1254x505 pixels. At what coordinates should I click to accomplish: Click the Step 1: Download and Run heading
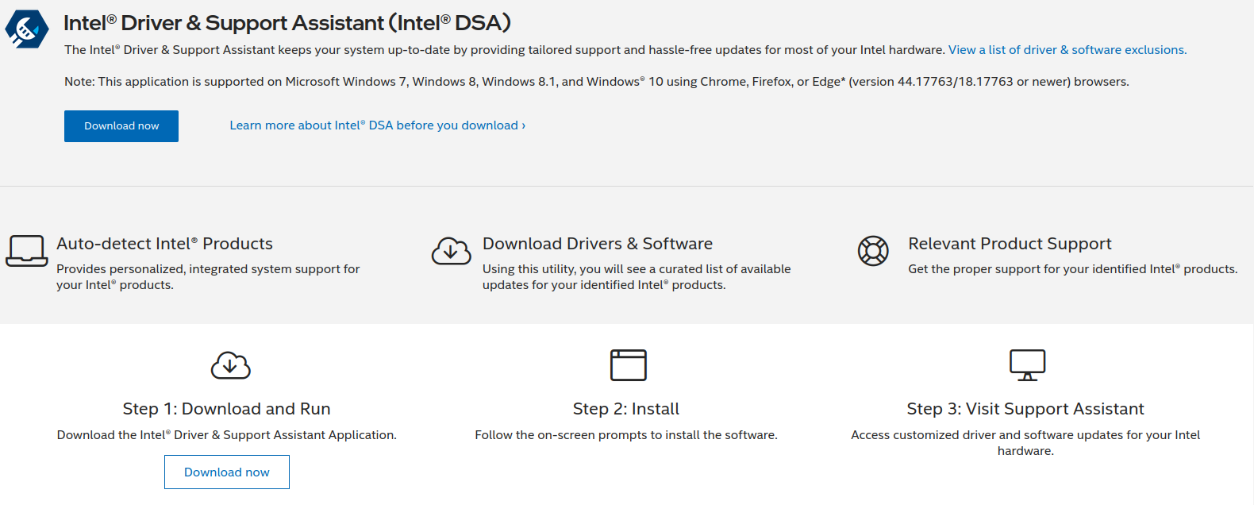(227, 409)
